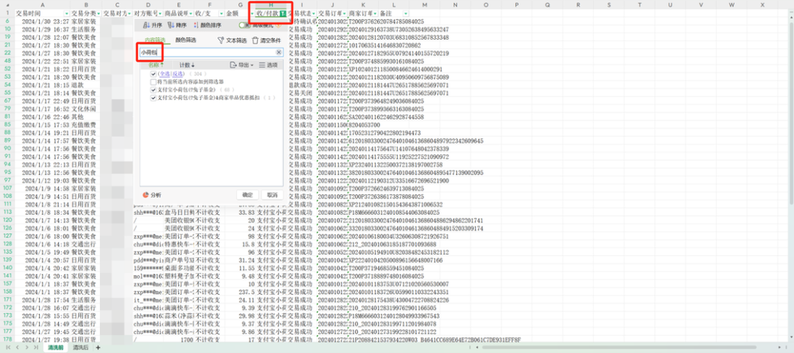This screenshot has height=353, width=794.
Task: Select cell 退款 in row 54
Action: coord(85,85)
